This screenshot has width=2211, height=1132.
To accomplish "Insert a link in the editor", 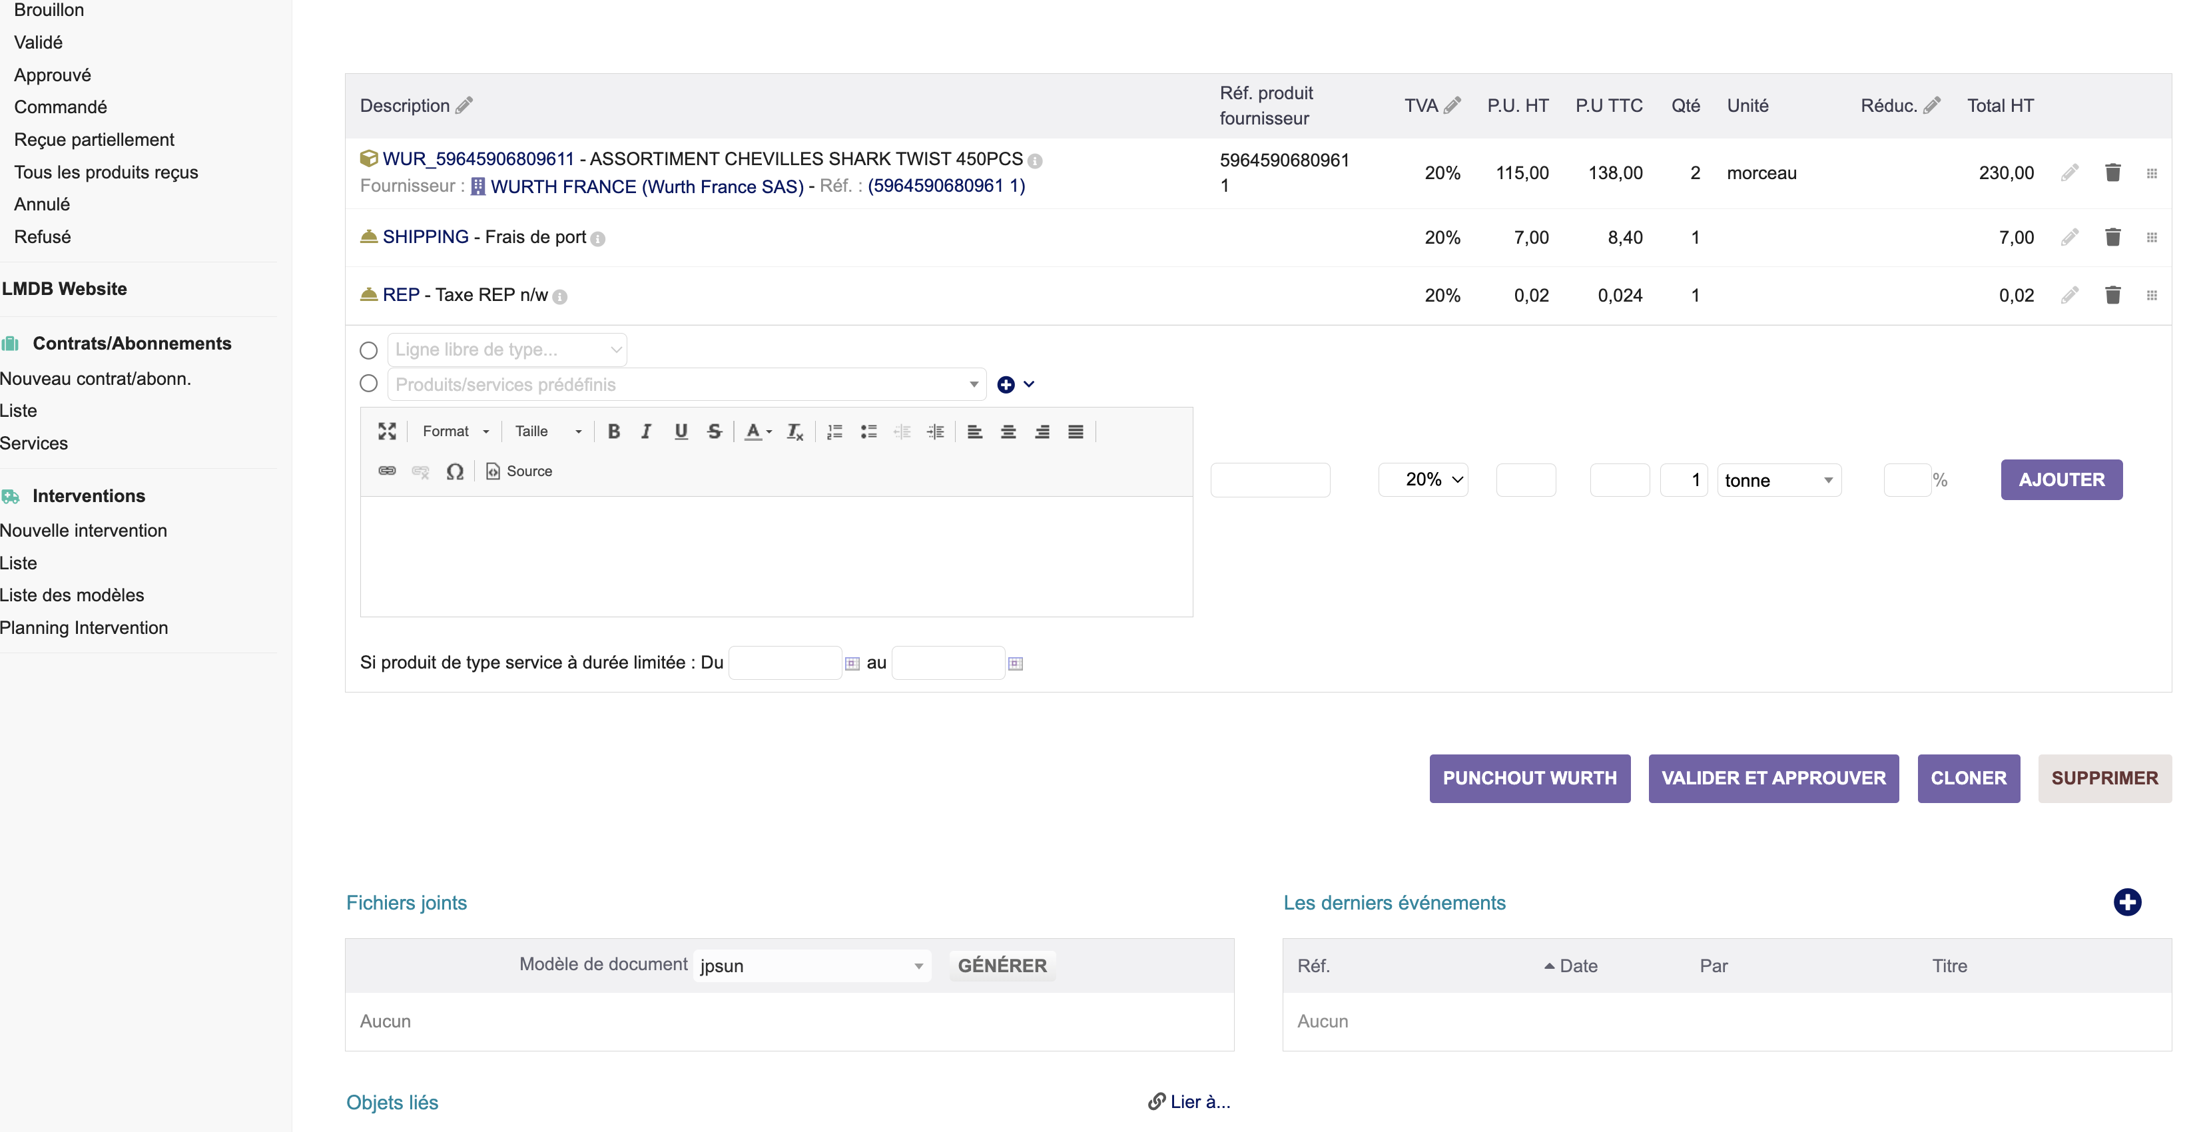I will 387,471.
